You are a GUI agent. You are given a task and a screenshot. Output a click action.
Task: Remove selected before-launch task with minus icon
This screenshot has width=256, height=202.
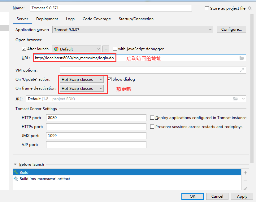click(x=245, y=181)
